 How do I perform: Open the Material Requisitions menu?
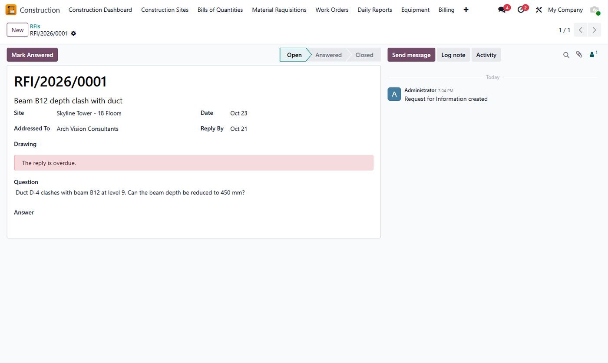coord(279,10)
